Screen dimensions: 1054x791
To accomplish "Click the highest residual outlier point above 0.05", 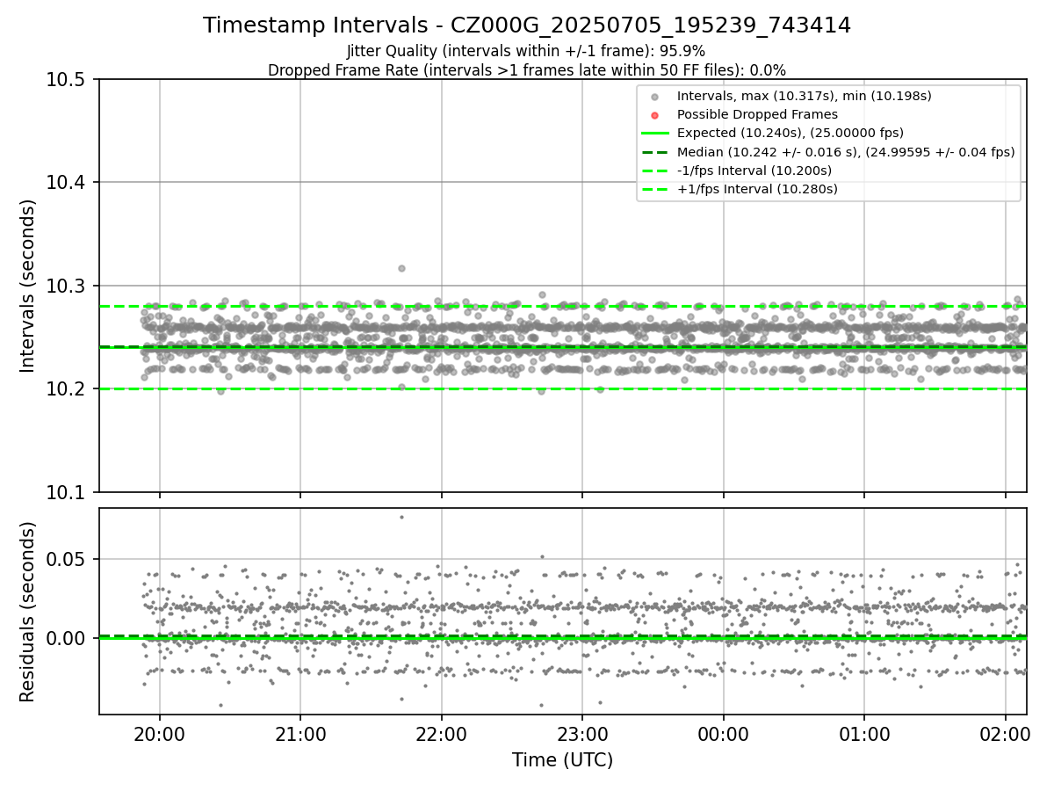I will pyautogui.click(x=401, y=517).
